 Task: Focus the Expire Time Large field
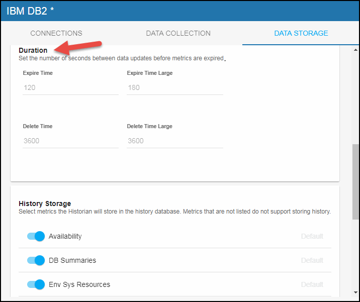pyautogui.click(x=174, y=87)
